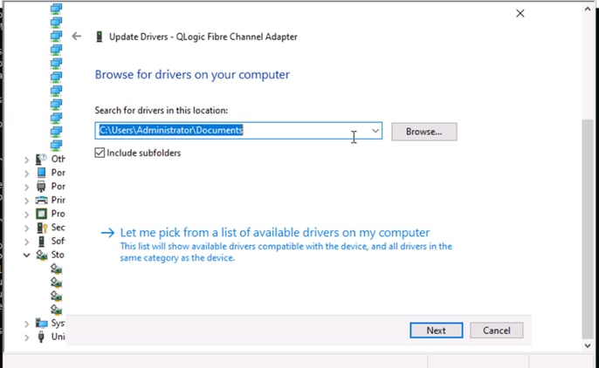Expand the Sys... device category
The image size is (599, 368).
click(x=26, y=324)
